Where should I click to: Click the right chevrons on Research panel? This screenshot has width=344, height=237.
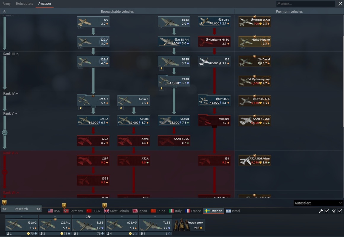39,209
